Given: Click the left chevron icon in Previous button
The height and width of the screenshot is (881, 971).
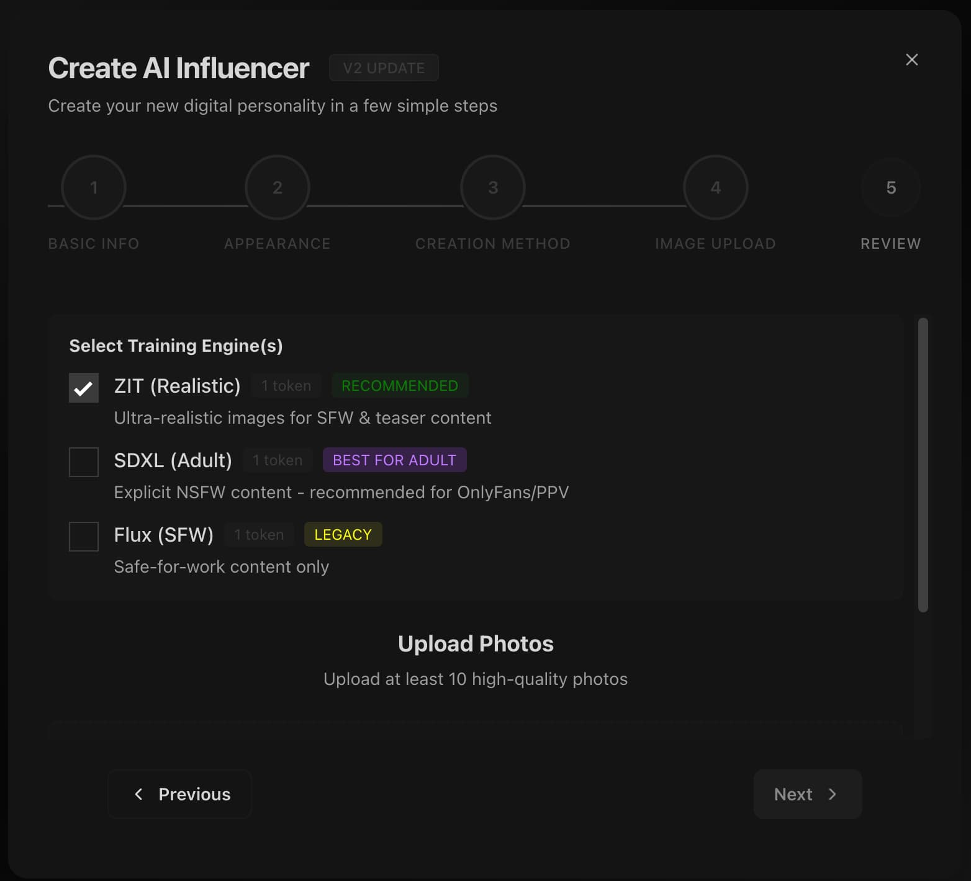Looking at the screenshot, I should point(138,794).
